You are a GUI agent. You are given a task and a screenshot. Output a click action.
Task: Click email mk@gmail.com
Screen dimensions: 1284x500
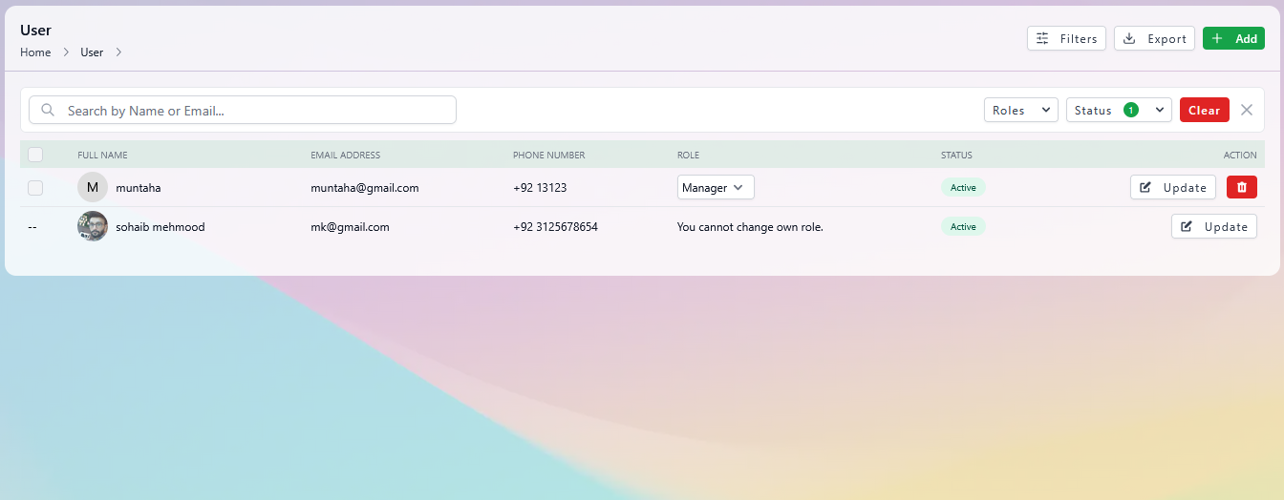350,226
